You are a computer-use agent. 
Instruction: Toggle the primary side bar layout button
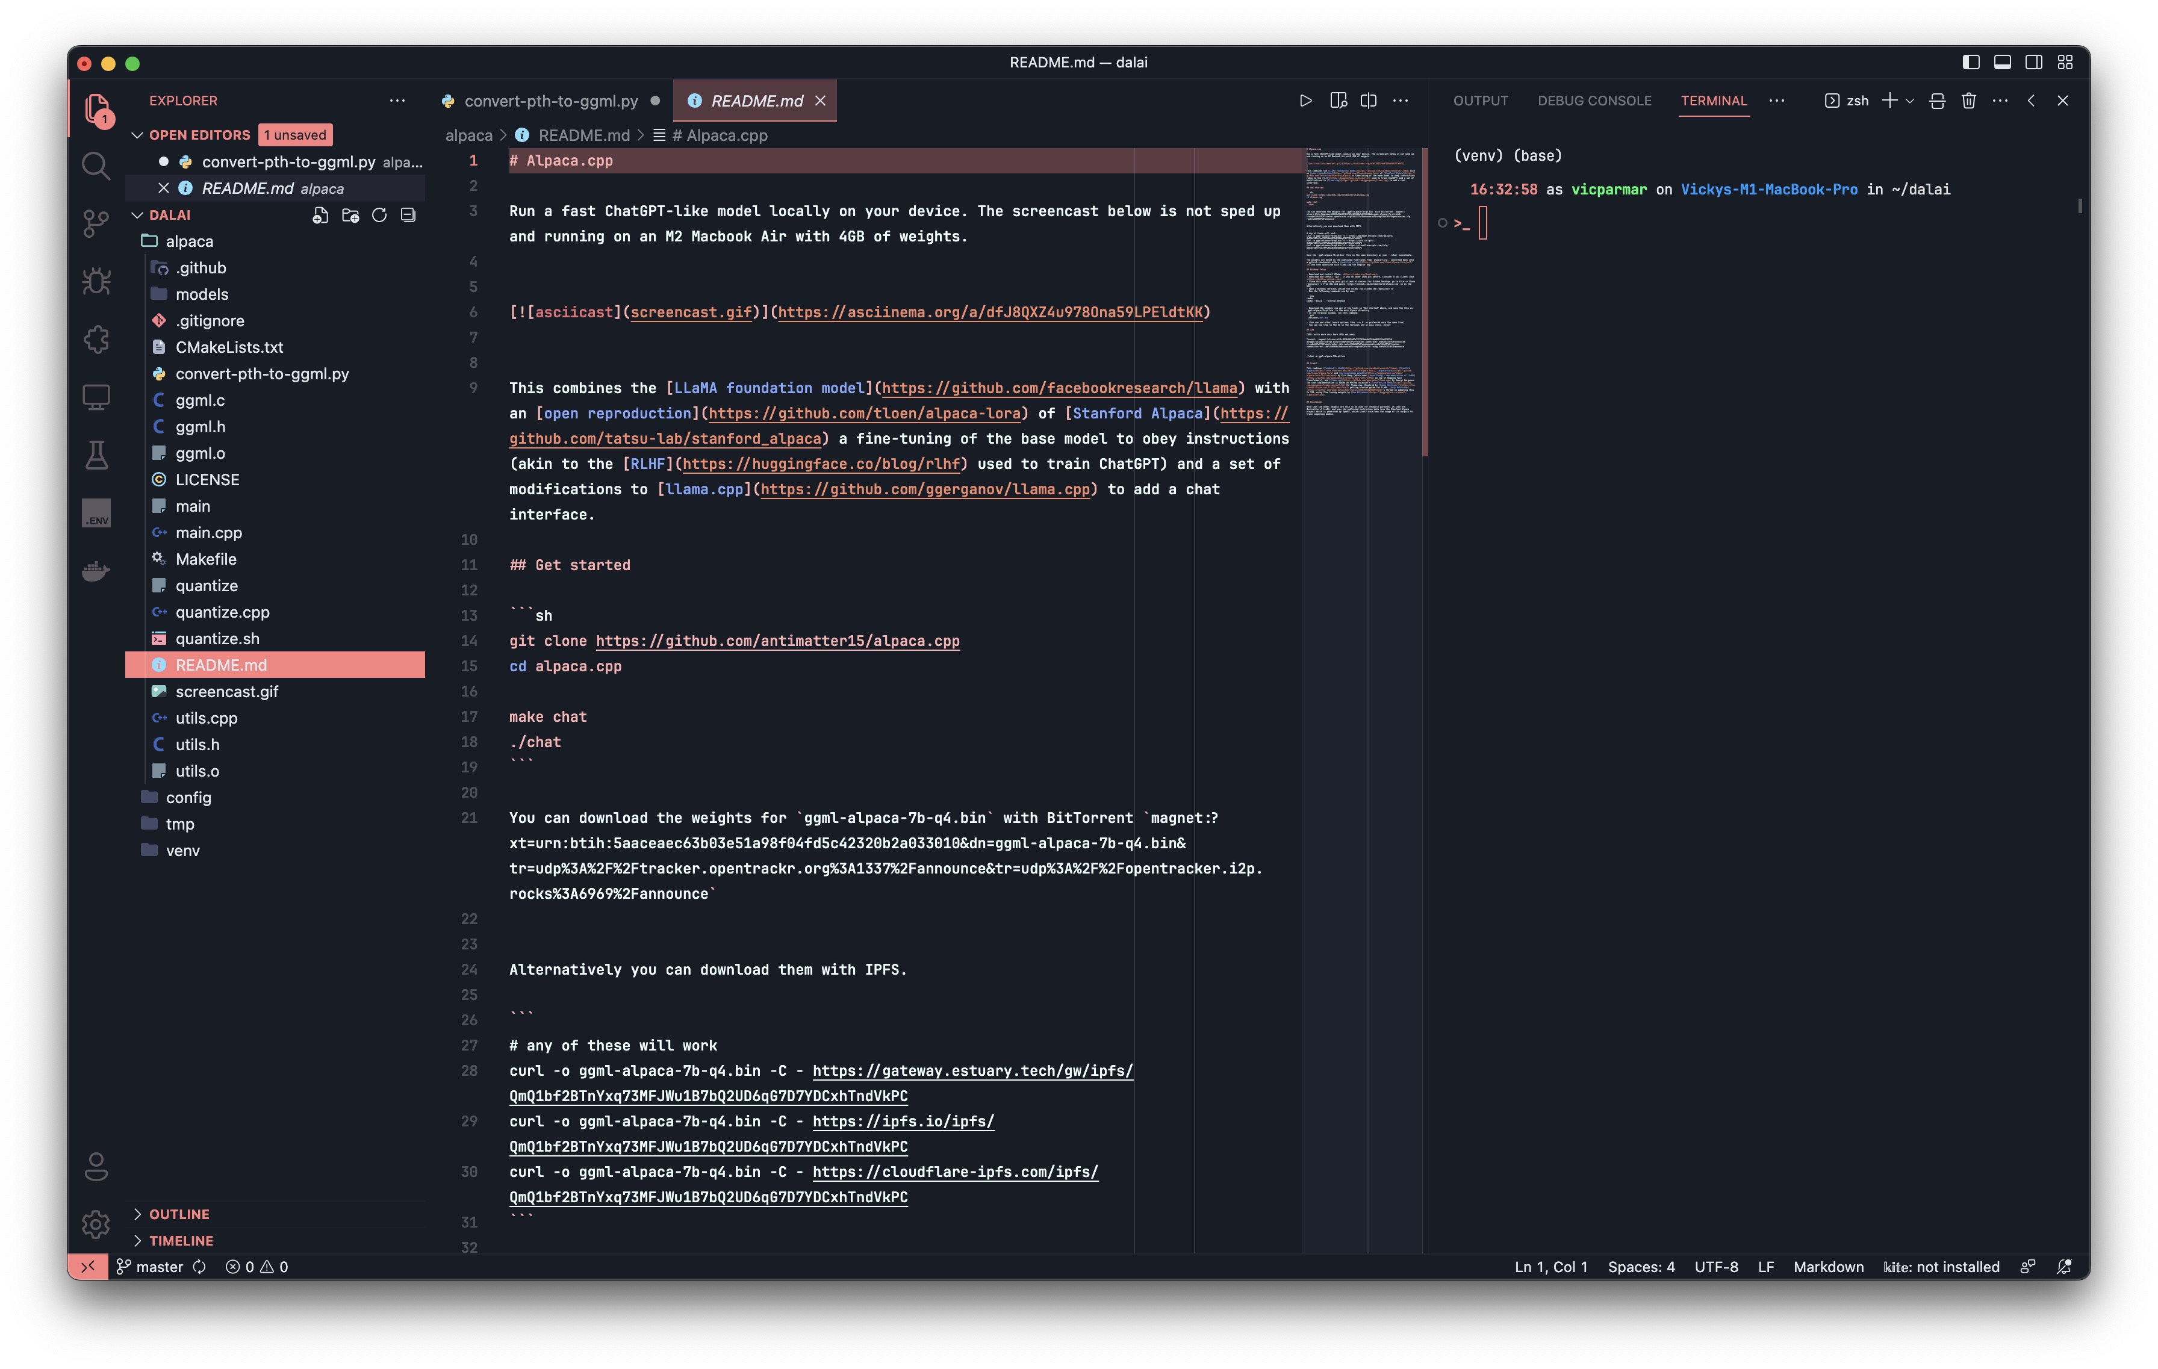(x=1971, y=62)
